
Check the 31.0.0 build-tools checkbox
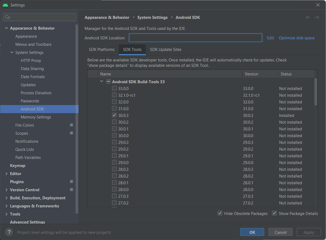point(115,109)
